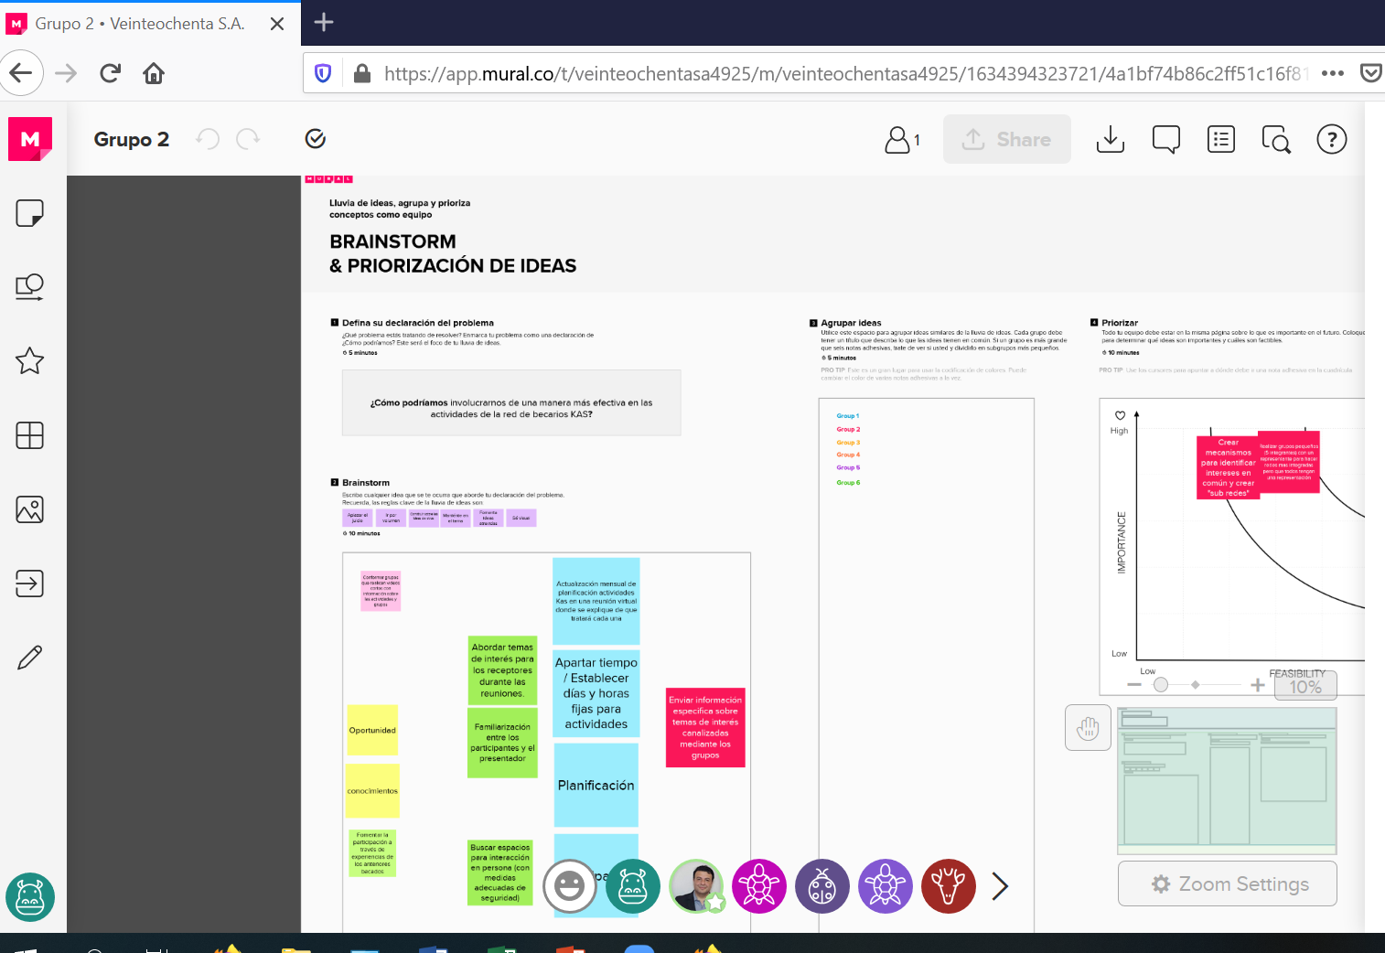
Task: Select the green 'Familiarización entre los participantes' note
Action: point(502,743)
